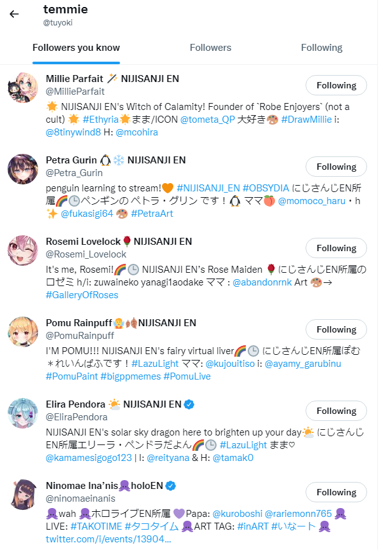Toggle Following button for Petra Gurin
This screenshot has width=383, height=550.
[x=337, y=167]
